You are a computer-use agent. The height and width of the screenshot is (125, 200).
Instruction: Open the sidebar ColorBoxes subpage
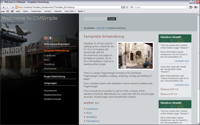[x=50, y=56]
